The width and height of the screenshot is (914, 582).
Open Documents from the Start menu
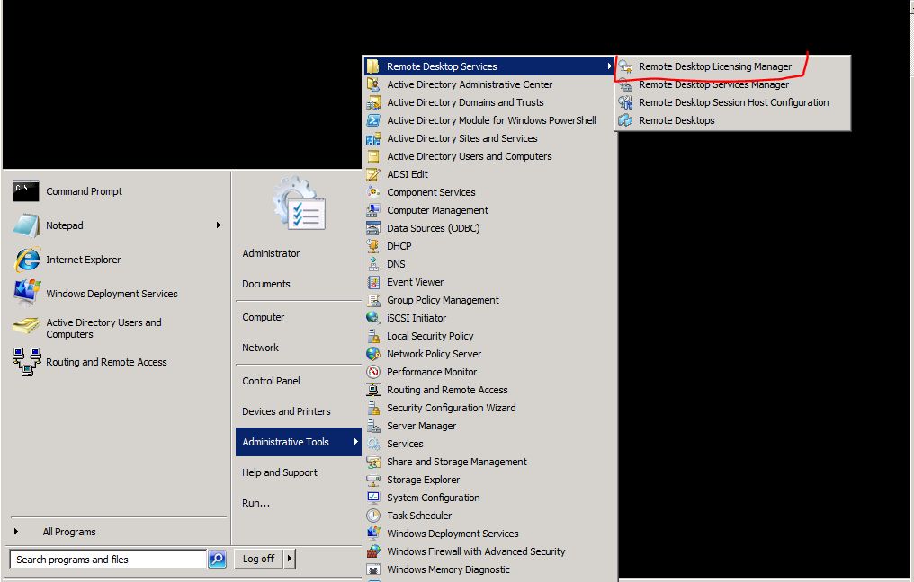[265, 284]
